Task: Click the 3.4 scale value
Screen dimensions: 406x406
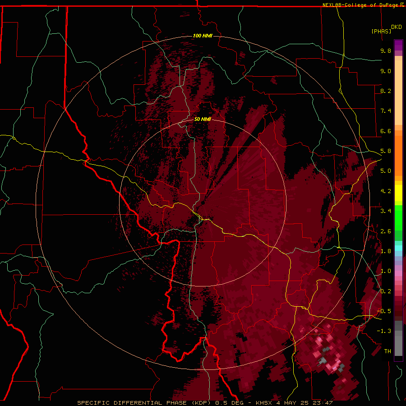Action: pos(386,211)
